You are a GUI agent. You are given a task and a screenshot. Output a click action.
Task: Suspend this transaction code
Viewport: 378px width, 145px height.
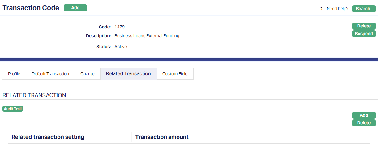click(364, 34)
